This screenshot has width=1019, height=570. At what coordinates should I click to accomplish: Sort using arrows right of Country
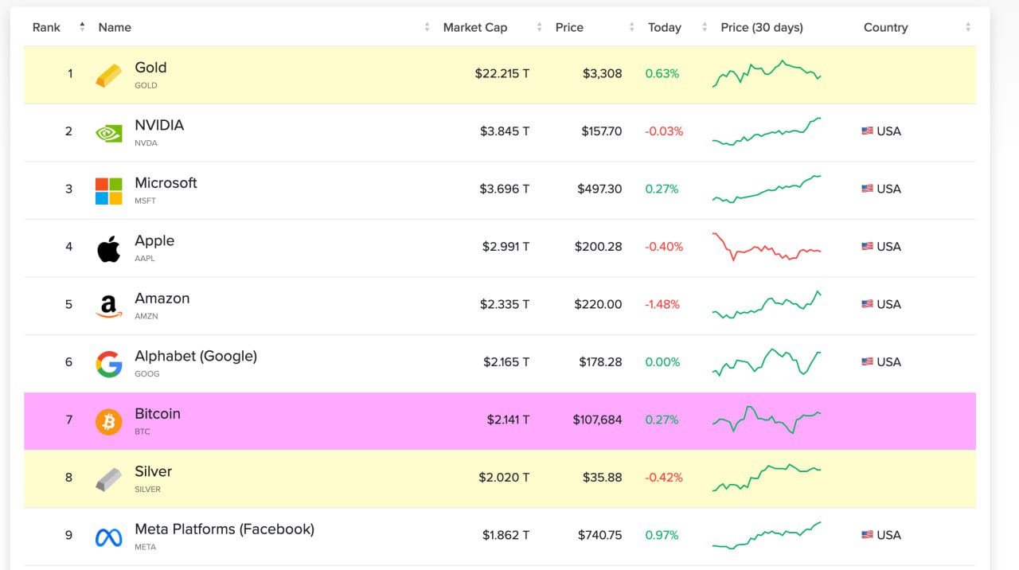point(968,27)
